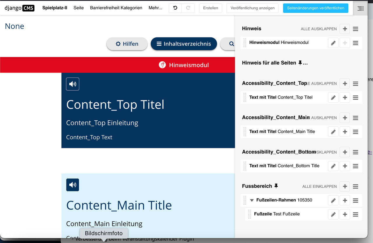Add child plugin to Test Fußzeile

(345, 214)
